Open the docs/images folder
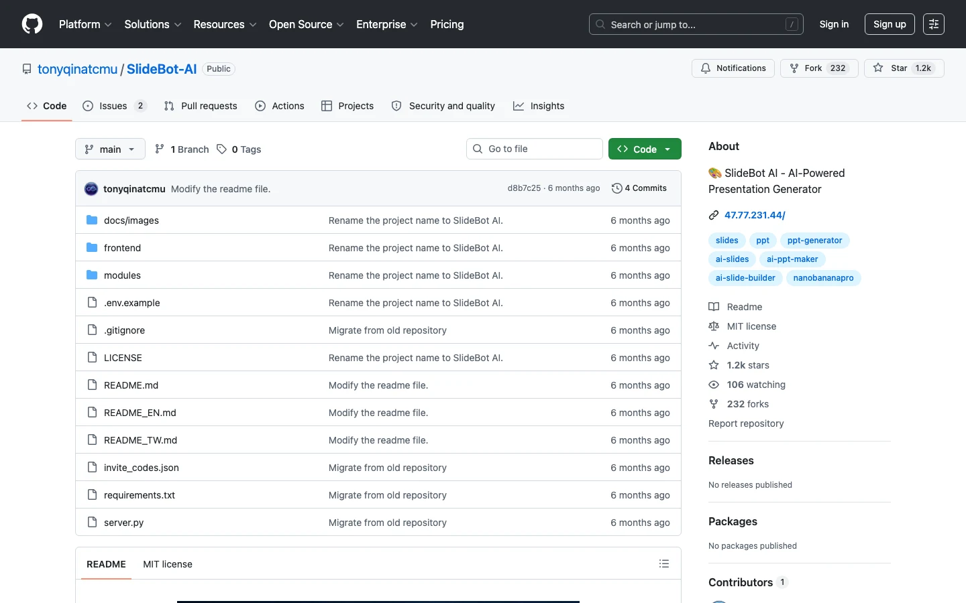Screen dimensions: 966x603 pos(131,220)
